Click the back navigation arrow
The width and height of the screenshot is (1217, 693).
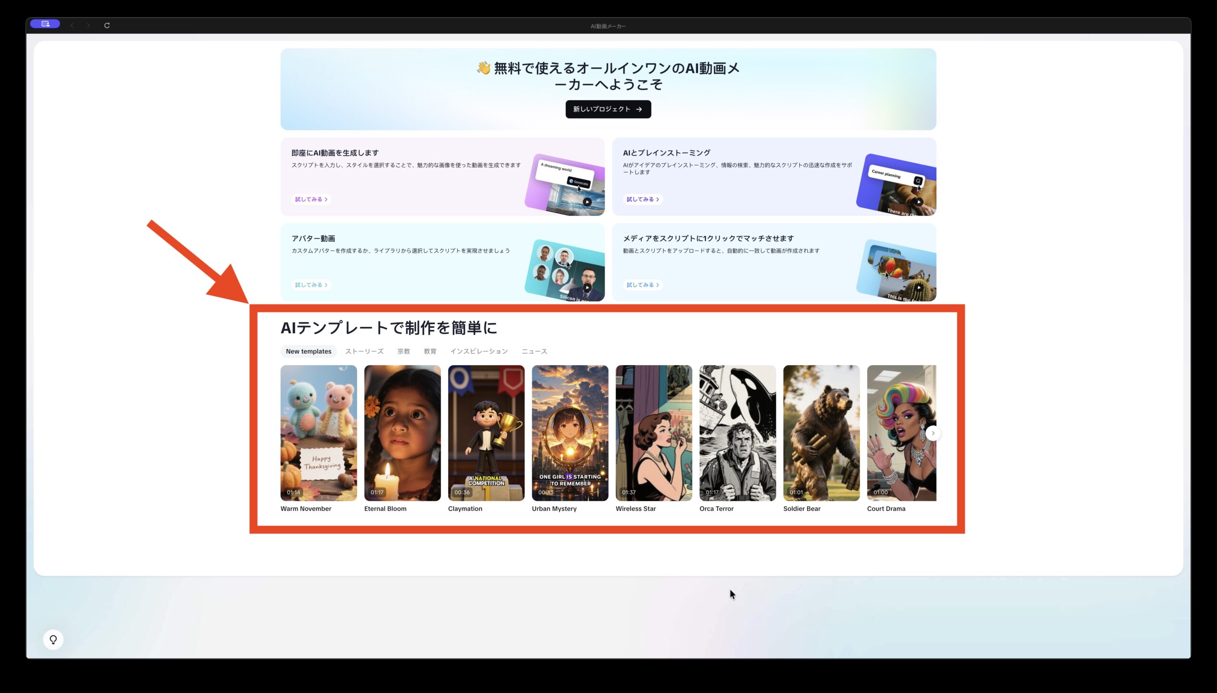tap(72, 25)
